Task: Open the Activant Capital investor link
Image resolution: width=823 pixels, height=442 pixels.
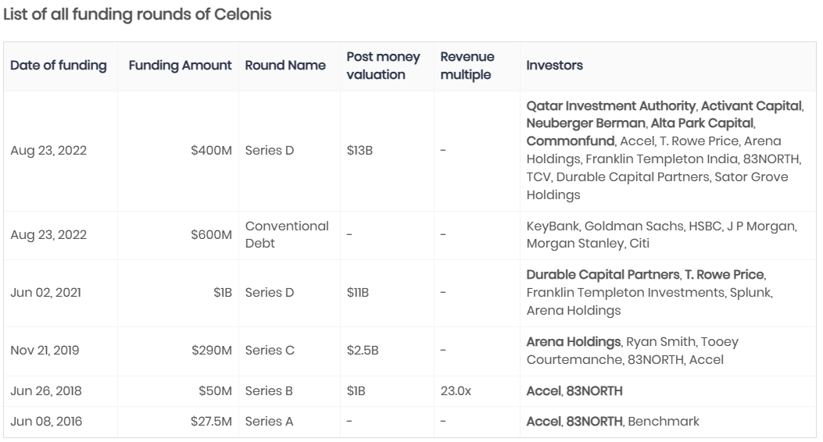Action: tap(752, 105)
